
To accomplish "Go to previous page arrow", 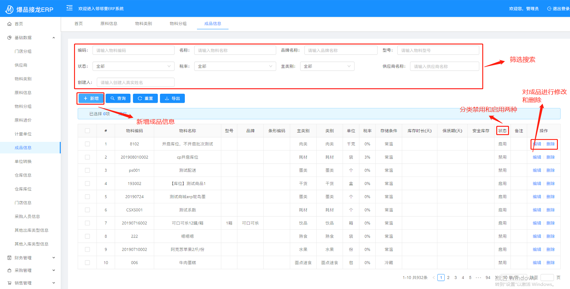I will click(x=434, y=277).
